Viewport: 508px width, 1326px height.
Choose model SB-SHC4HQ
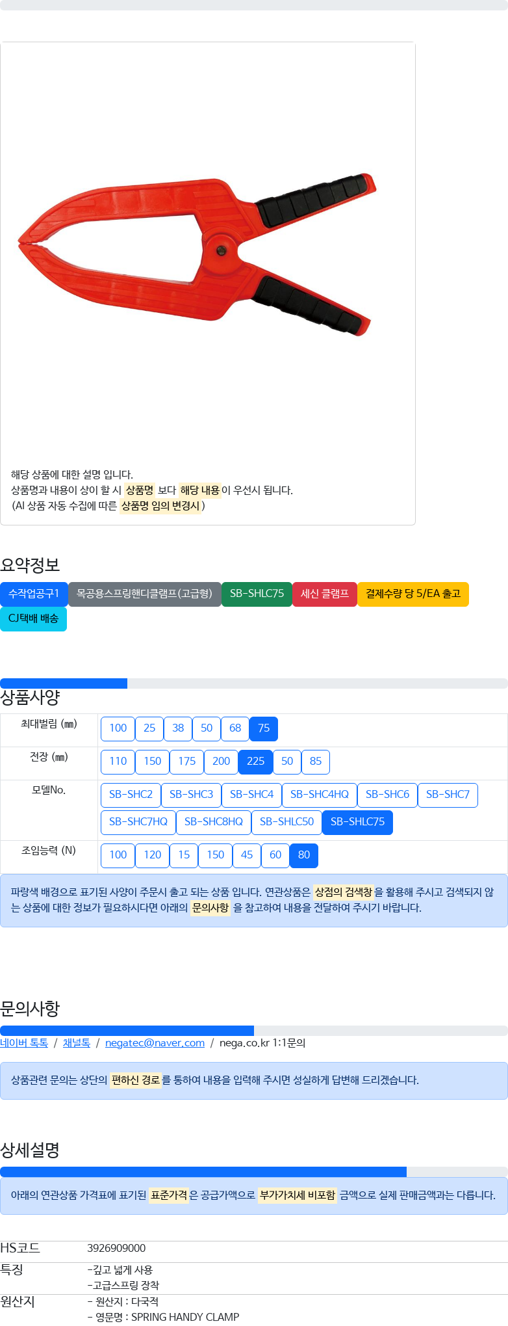[319, 795]
